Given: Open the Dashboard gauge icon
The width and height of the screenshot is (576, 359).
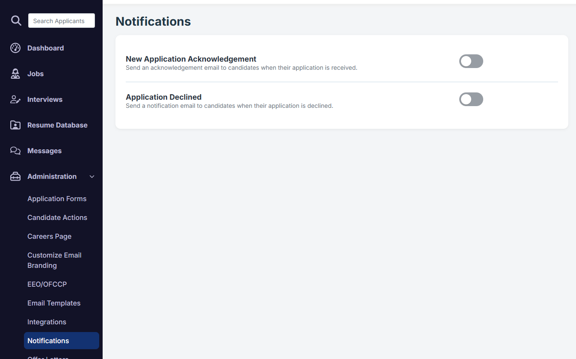Looking at the screenshot, I should point(15,48).
